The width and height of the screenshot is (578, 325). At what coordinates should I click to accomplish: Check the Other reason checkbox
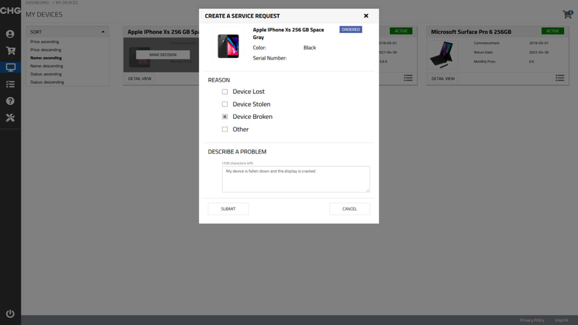point(225,129)
